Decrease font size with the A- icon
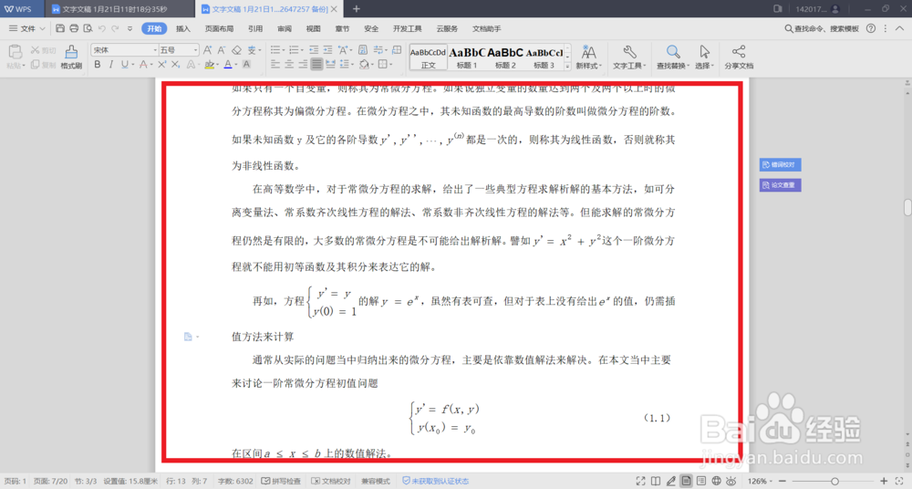 tap(222, 50)
